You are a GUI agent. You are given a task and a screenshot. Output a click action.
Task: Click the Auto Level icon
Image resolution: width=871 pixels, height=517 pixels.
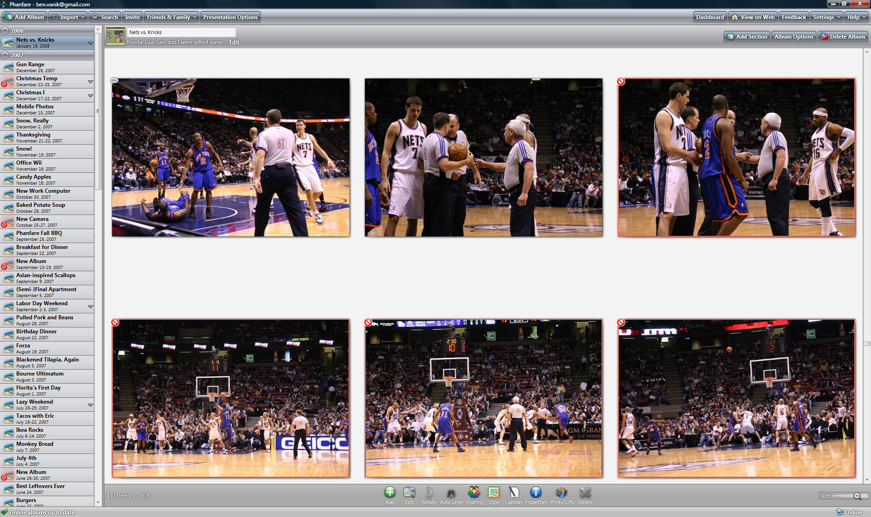click(x=451, y=493)
